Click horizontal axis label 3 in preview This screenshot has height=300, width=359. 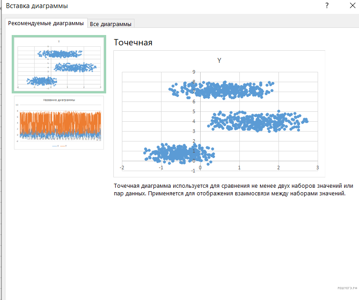(318, 168)
